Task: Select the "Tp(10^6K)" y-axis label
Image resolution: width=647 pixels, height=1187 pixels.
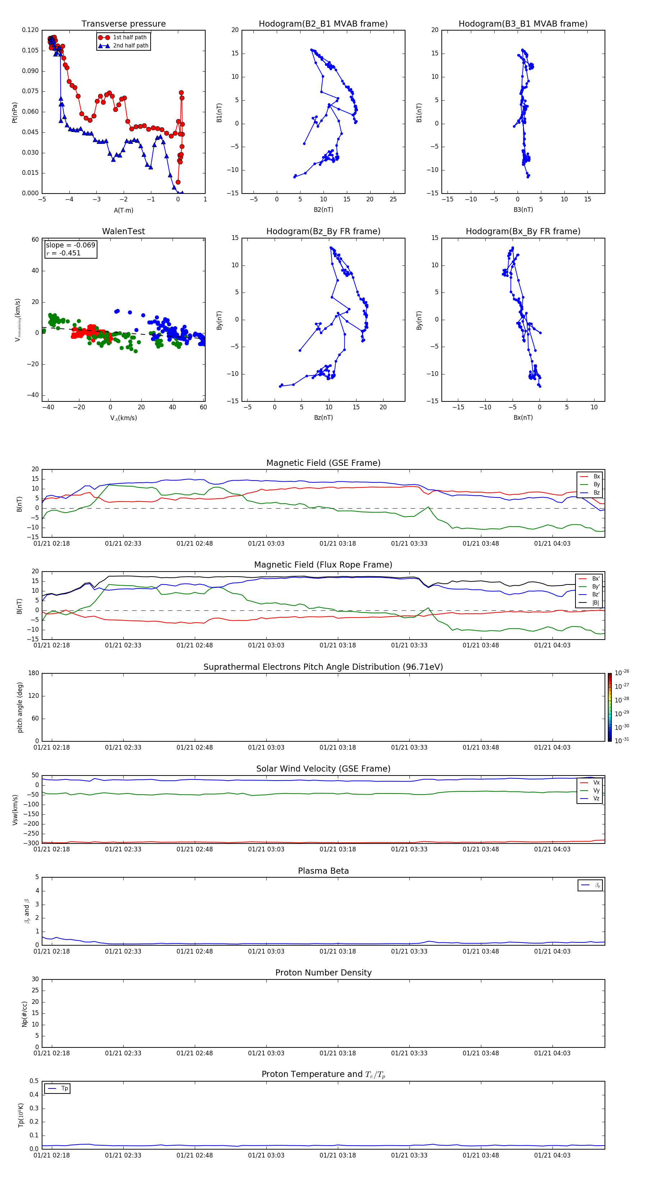Action: coord(21,1115)
